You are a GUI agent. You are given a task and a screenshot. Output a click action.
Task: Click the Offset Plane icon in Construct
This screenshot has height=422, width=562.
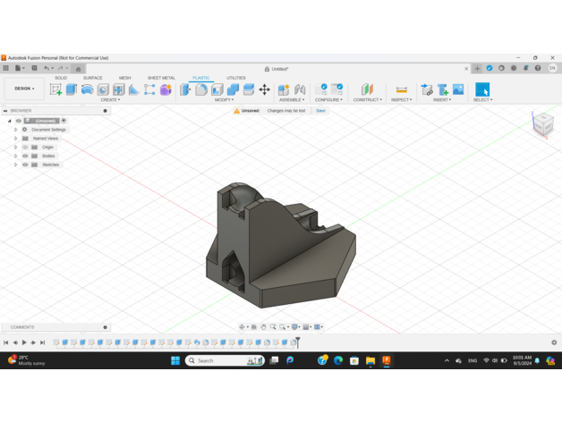[366, 89]
